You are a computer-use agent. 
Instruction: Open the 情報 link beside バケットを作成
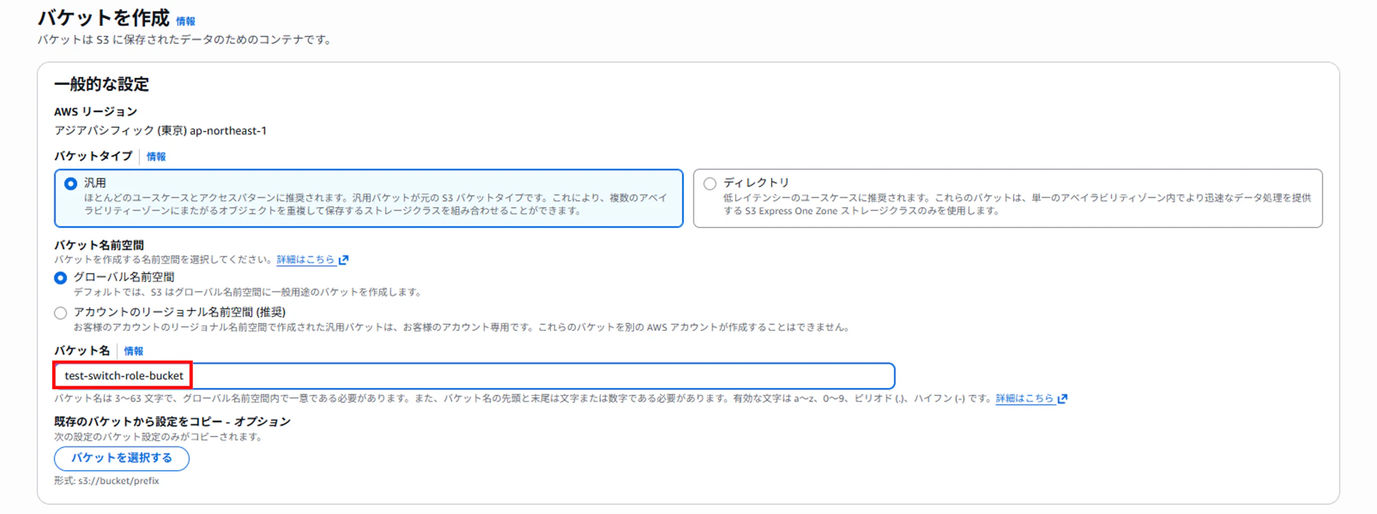click(x=185, y=21)
